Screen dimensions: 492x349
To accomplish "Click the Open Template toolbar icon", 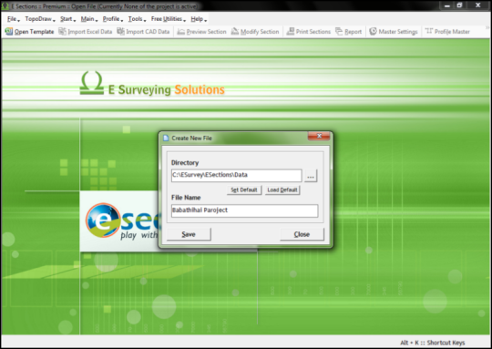I will (x=9, y=31).
